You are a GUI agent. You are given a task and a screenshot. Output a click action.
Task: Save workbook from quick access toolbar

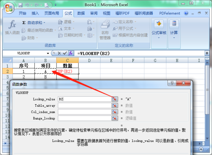20,5
